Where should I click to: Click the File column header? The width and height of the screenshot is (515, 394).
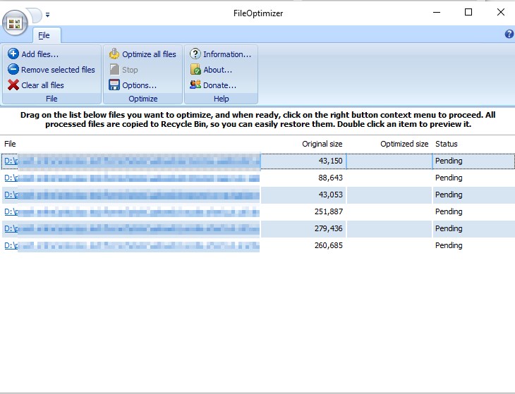pos(10,144)
